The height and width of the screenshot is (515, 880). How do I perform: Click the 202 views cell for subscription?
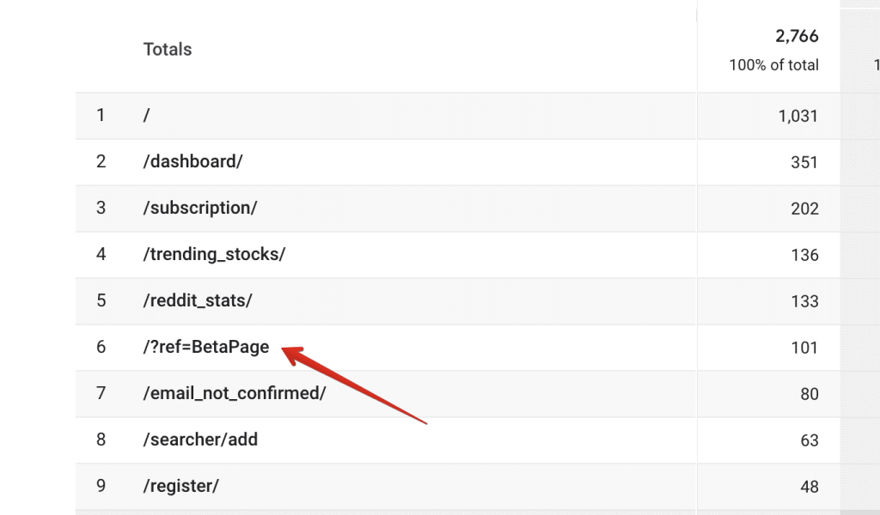point(804,209)
